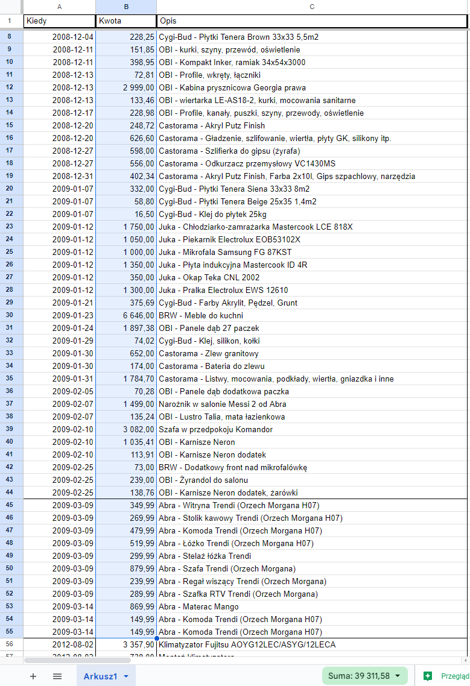Click amount cell 2 999,00

click(x=126, y=87)
